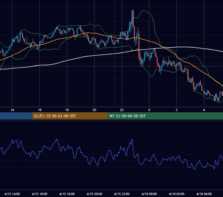Click the 2 hour label on price chart axis
223x197 pixels.
tap(177, 110)
